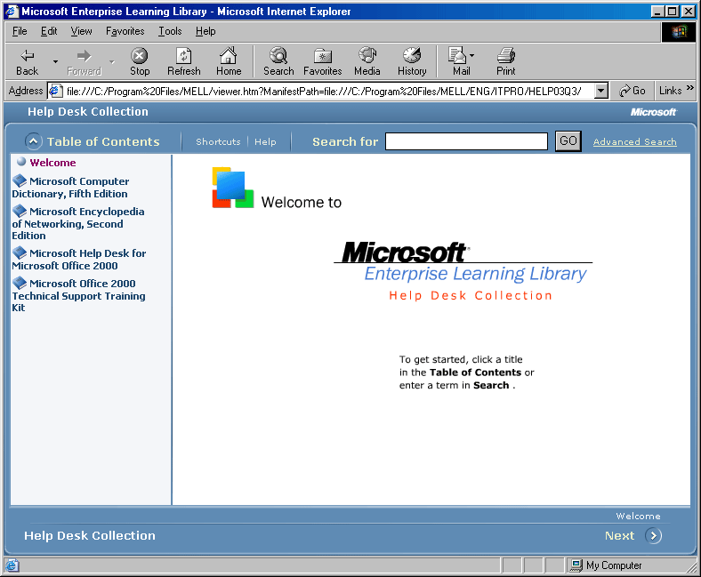701x577 pixels.
Task: Open Microsoft Computer Dictionary, Fifth Edition
Action: (x=70, y=188)
